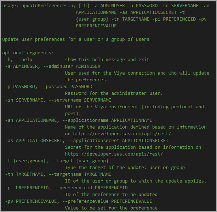Click the "--targetname TARGETNAME" option line
217x212 pixels.
point(58,174)
